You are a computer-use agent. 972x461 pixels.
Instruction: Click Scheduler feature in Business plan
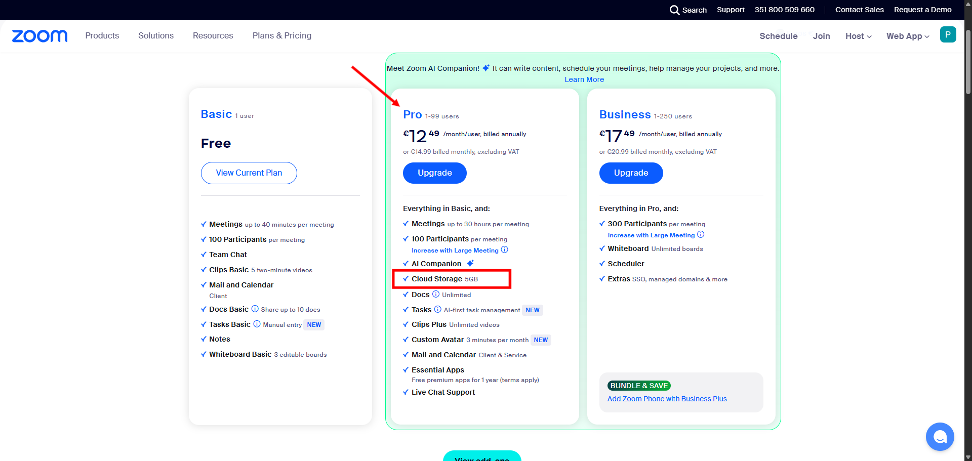point(626,264)
